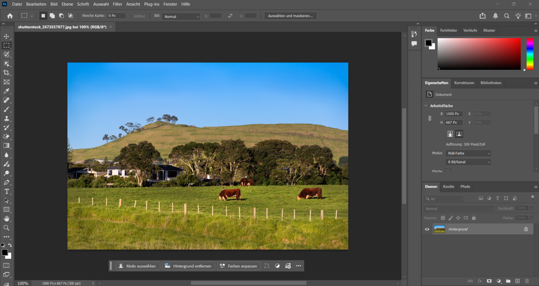
Task: Activate the Hand tool
Action: [6, 219]
